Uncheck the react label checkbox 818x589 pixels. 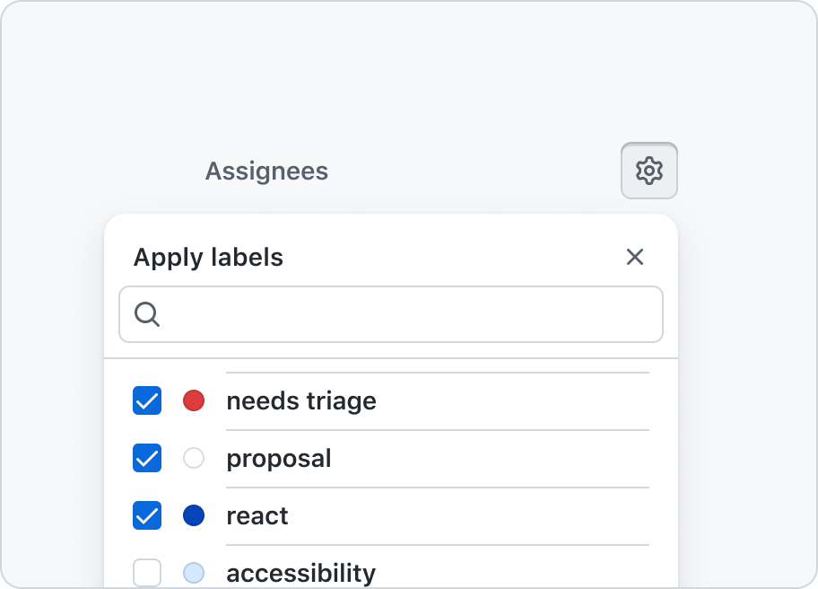click(x=147, y=515)
